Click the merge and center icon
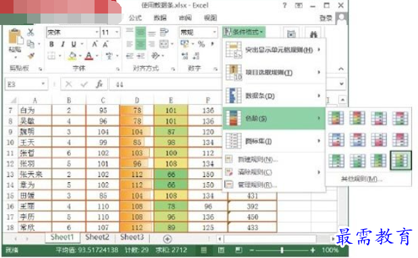Image resolution: width=418 pixels, height=258 pixels. (x=163, y=44)
